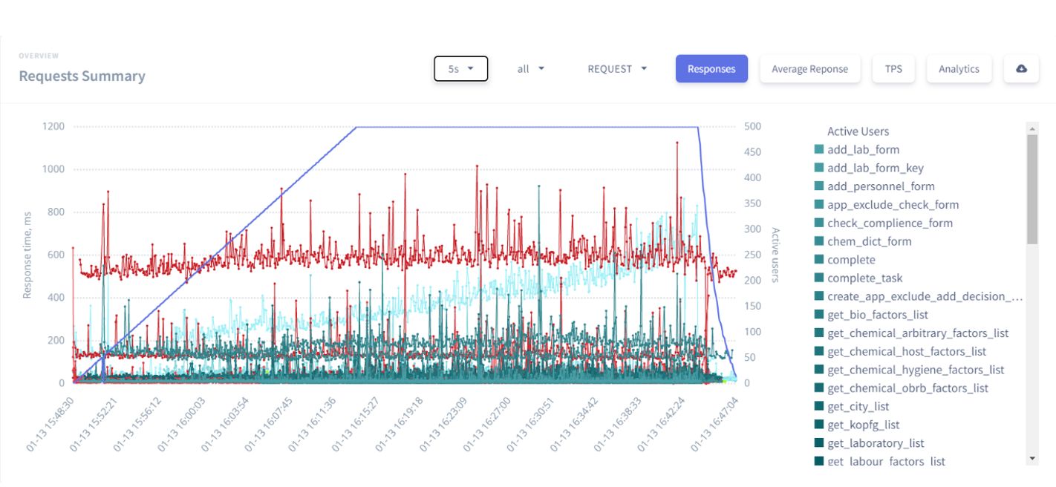Download chart data via the cloud icon
This screenshot has height=487, width=1056.
[1021, 69]
